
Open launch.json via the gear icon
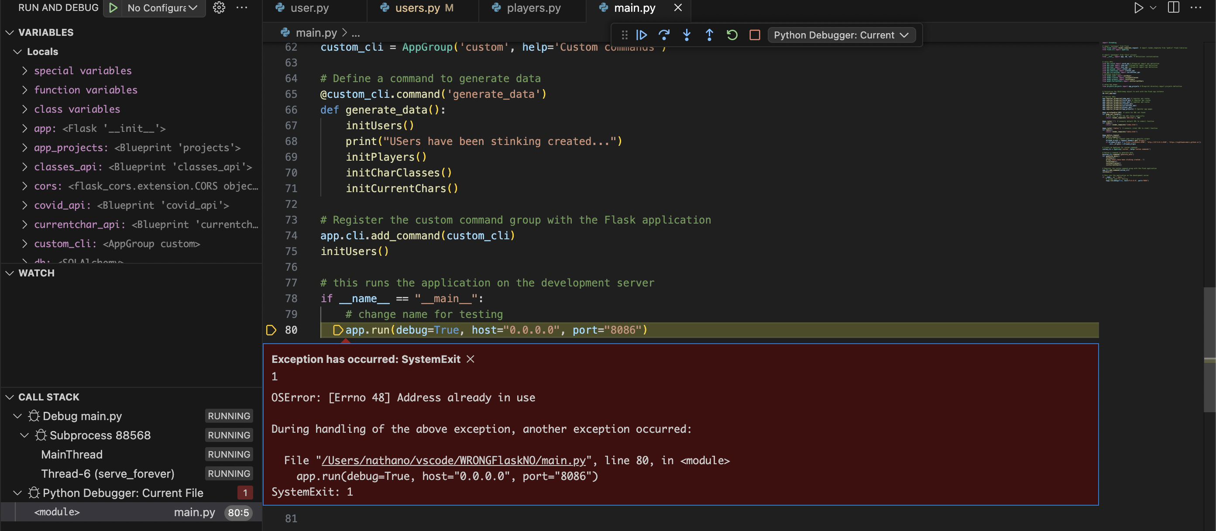219,7
